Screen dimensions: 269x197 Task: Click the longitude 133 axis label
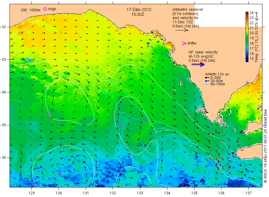(140, 193)
